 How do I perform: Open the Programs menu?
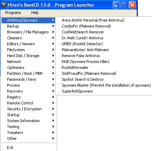[13, 13]
